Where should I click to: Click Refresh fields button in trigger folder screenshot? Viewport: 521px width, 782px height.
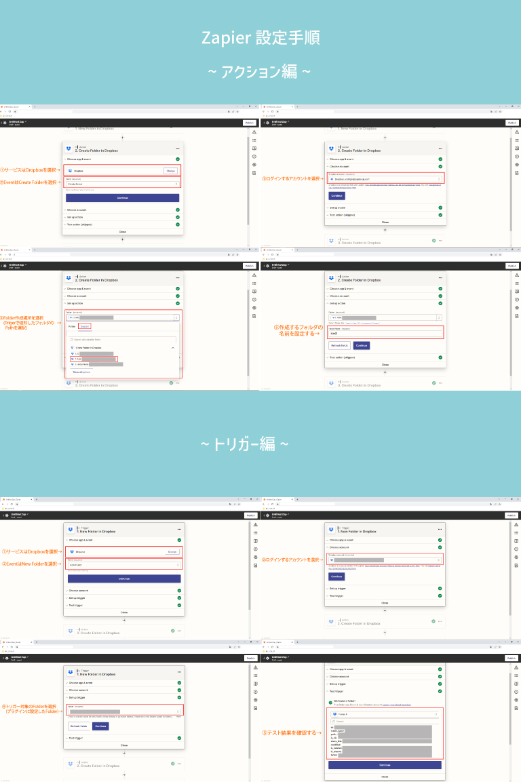(79, 726)
